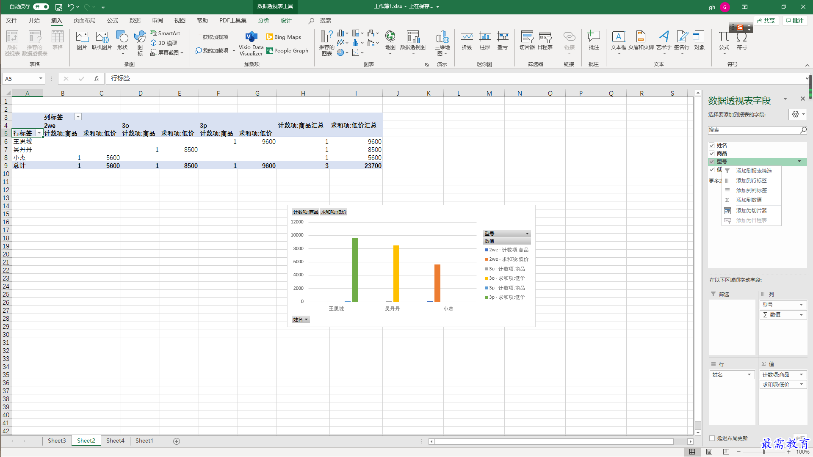Switch to the 分析 PivotTable tab

point(264,20)
